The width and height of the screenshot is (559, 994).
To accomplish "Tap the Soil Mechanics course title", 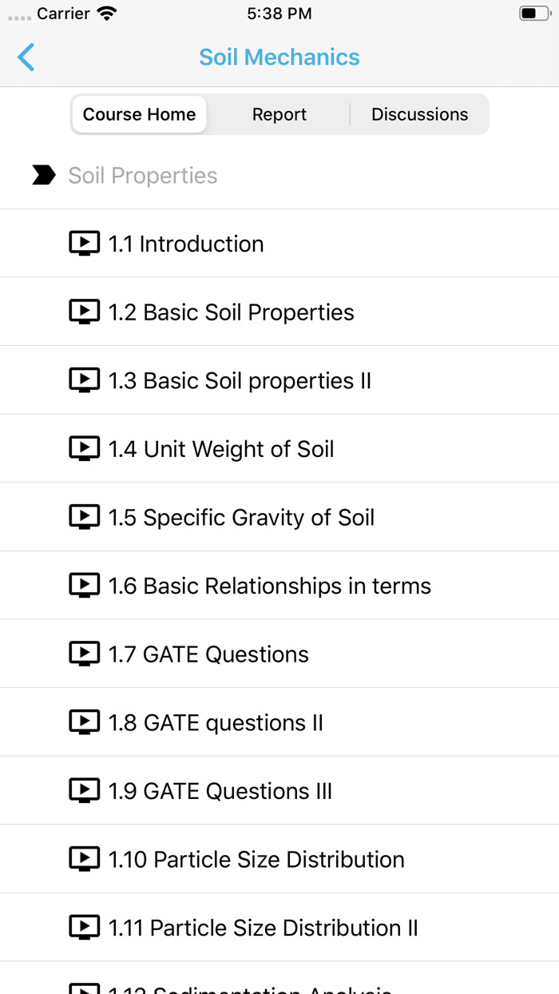I will click(279, 57).
